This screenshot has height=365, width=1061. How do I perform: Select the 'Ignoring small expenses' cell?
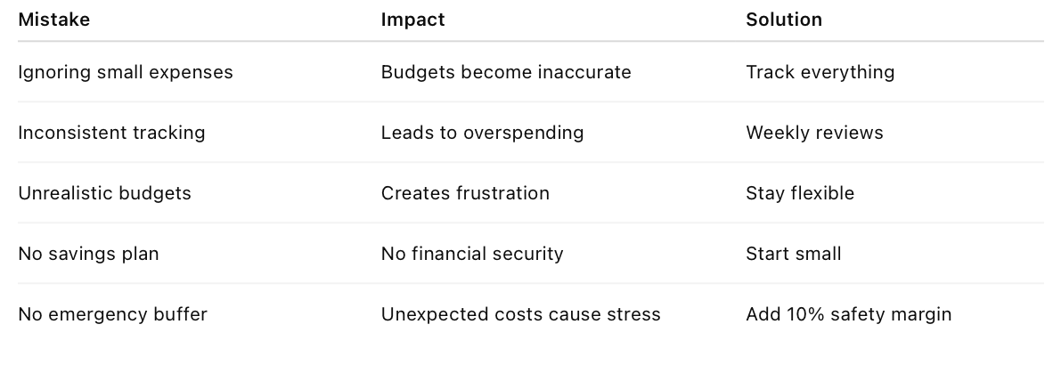pos(126,72)
